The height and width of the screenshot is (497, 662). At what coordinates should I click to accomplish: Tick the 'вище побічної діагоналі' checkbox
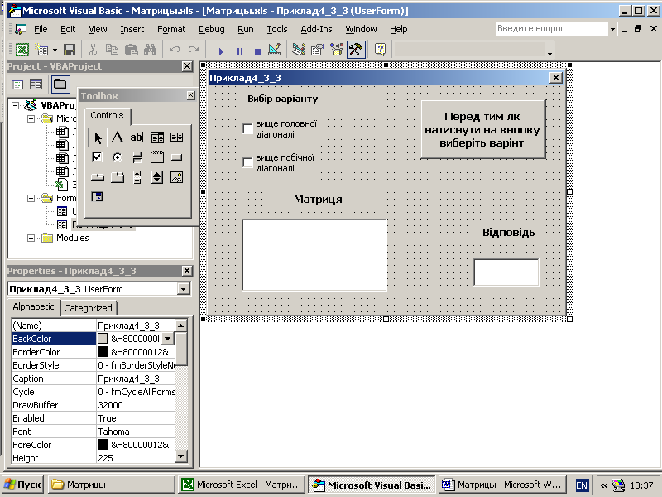(247, 162)
